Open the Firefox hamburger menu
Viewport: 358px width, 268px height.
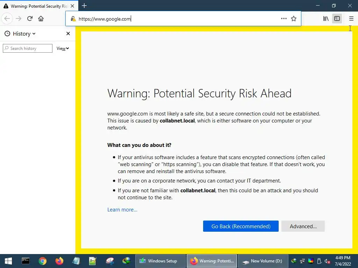[351, 19]
